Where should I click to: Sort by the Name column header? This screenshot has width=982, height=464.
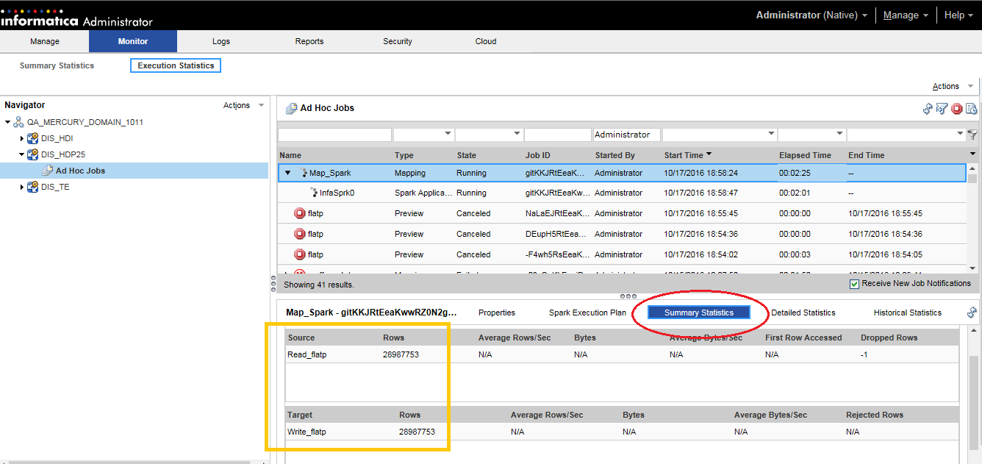click(290, 155)
